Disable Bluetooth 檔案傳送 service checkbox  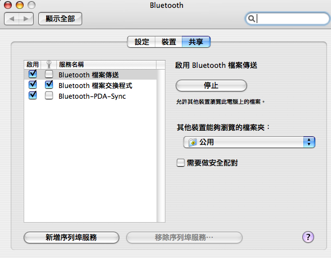coord(33,74)
